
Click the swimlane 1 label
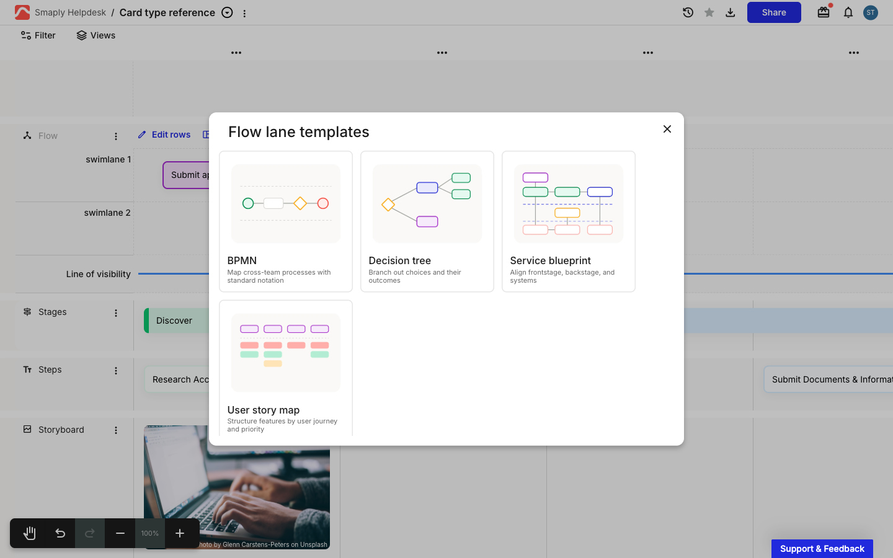point(108,159)
